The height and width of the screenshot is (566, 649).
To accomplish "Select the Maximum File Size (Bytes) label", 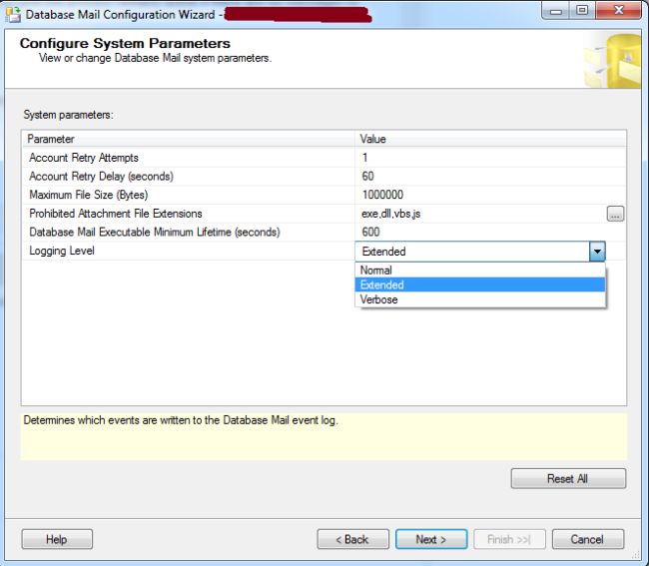I will click(89, 195).
